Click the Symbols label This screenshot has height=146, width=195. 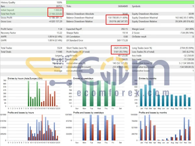point(136,6)
